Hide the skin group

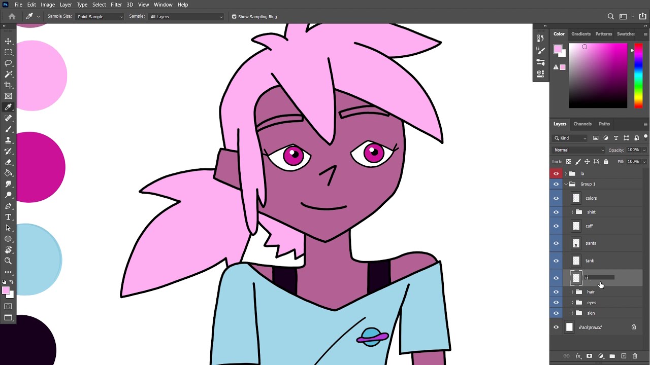(556, 313)
